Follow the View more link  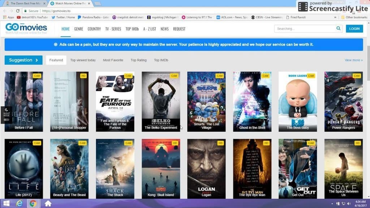tap(353, 60)
